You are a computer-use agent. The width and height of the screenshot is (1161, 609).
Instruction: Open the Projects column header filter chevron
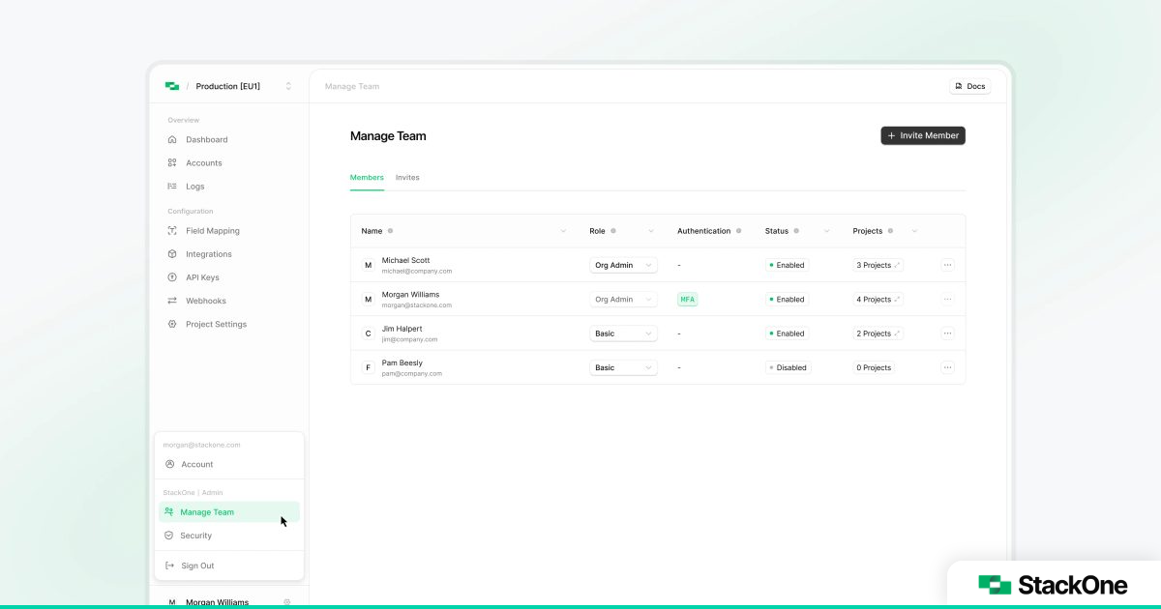914,231
